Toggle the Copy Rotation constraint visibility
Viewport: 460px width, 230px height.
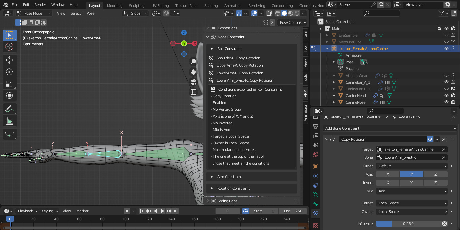coord(430,139)
